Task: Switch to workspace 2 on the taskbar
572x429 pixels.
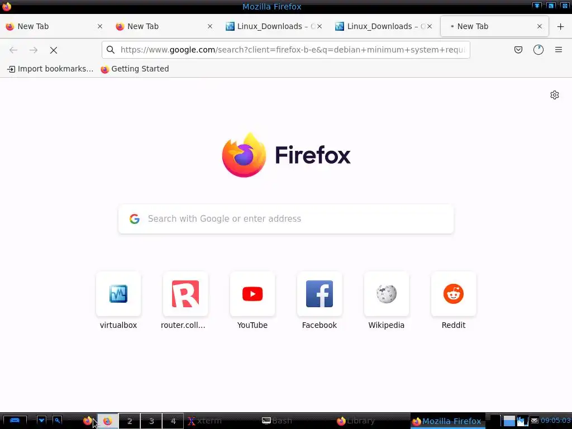Action: tap(130, 421)
